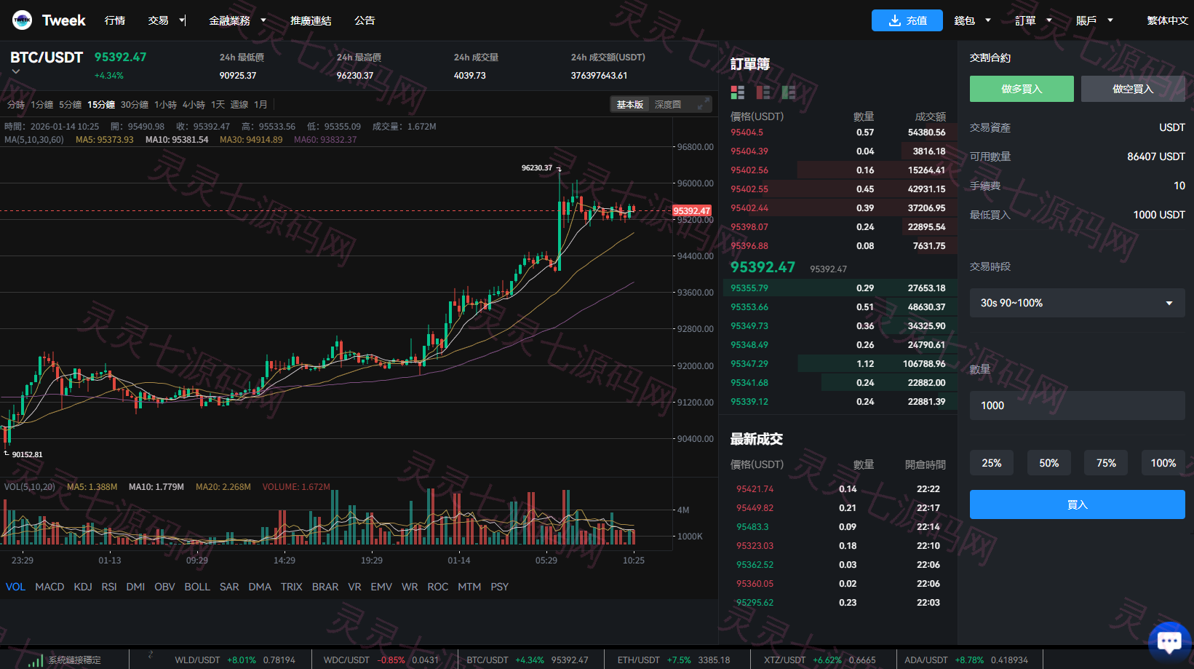1194x669 pixels.
Task: Set quantity to 25%
Action: coord(992,463)
